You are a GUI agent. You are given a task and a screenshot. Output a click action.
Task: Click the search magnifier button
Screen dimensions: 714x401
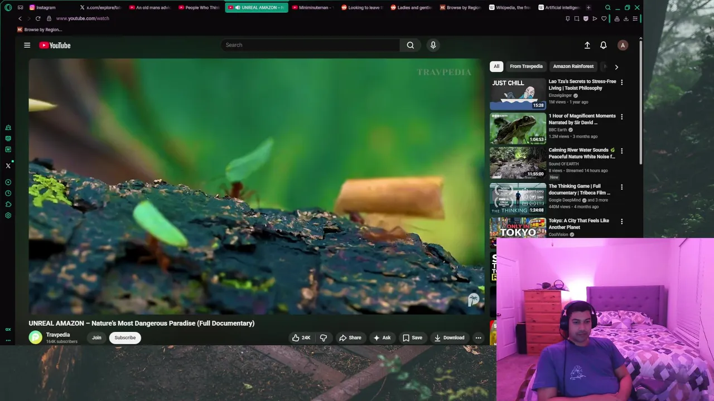click(411, 45)
